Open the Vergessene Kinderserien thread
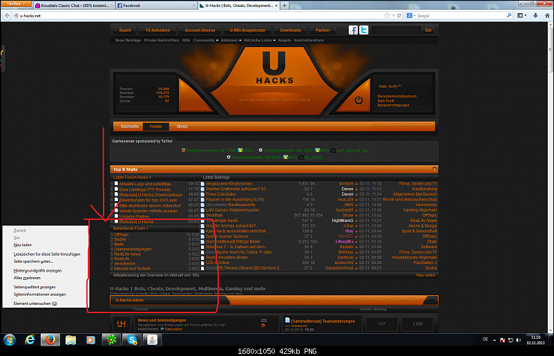This screenshot has height=356, width=554. click(229, 184)
